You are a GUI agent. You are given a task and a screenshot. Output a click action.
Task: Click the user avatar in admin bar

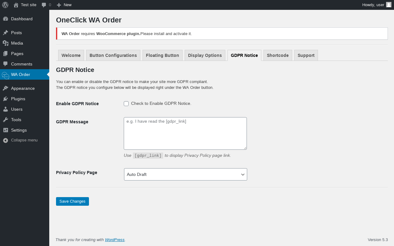389,5
